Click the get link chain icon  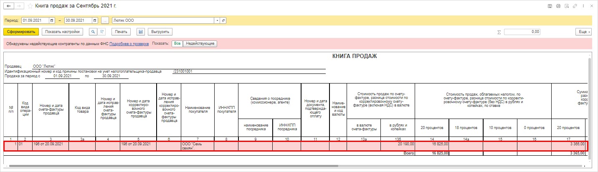575,6
